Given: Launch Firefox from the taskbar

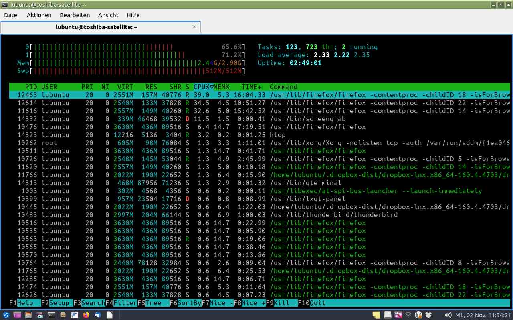Looking at the screenshot, I should [x=86, y=315].
